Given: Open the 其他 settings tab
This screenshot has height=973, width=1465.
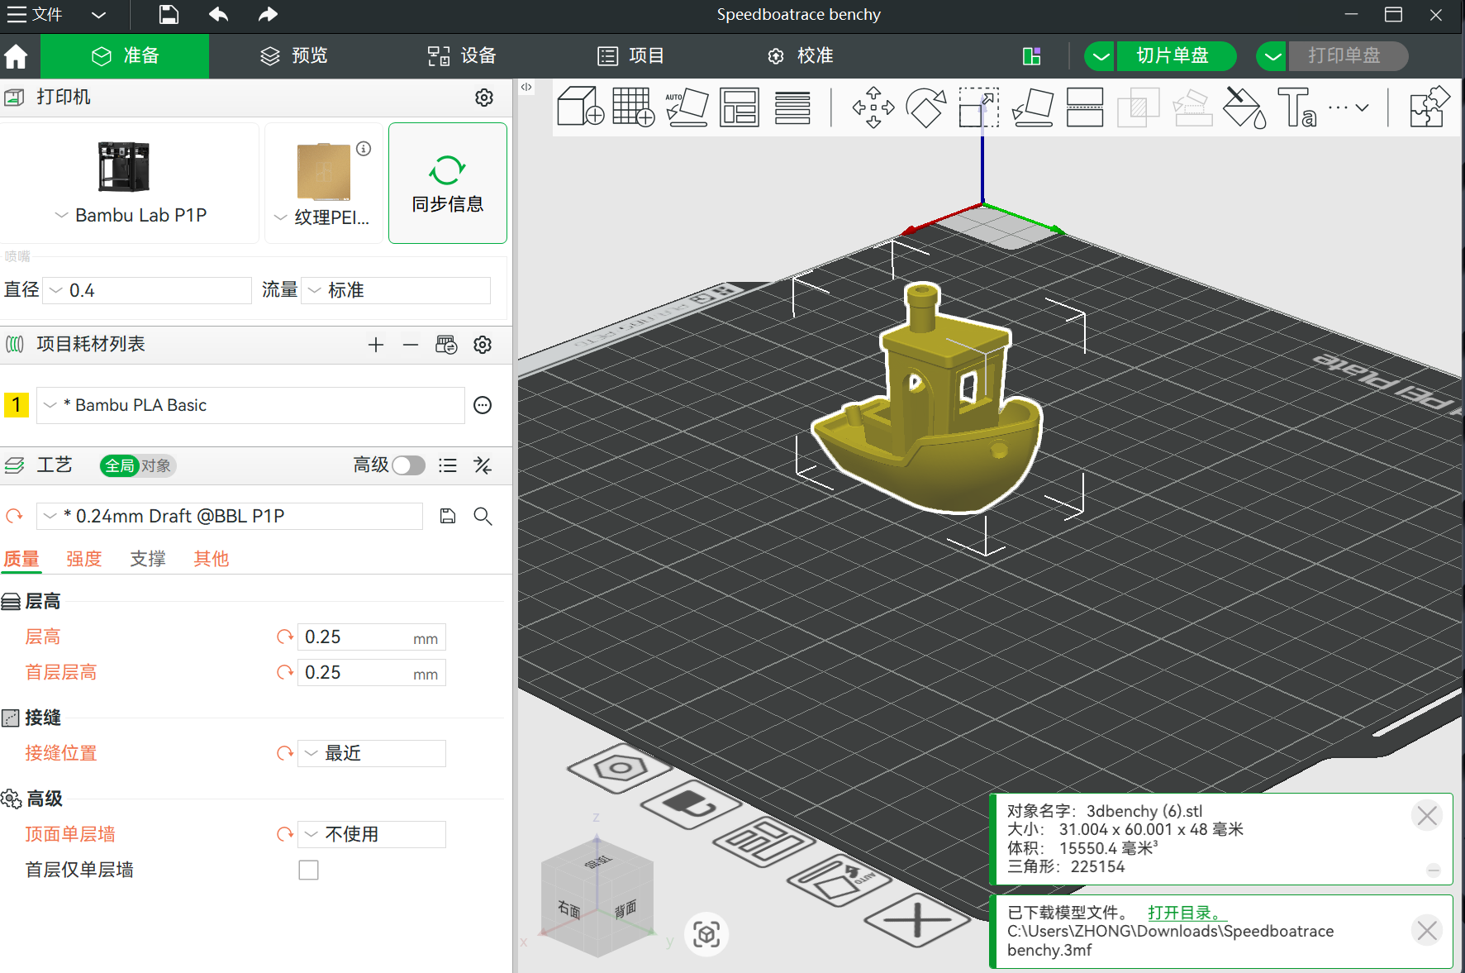Looking at the screenshot, I should [x=212, y=559].
